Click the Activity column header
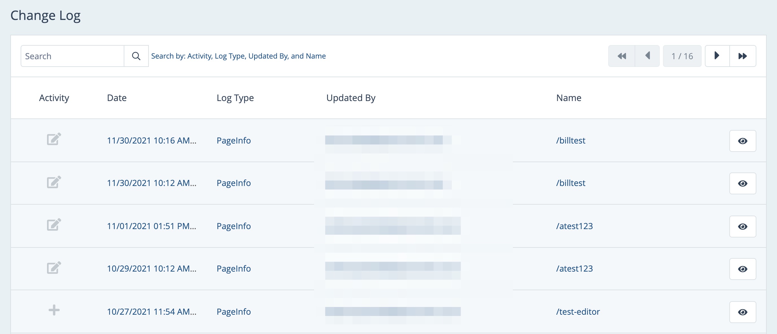777x334 pixels. pyautogui.click(x=54, y=98)
